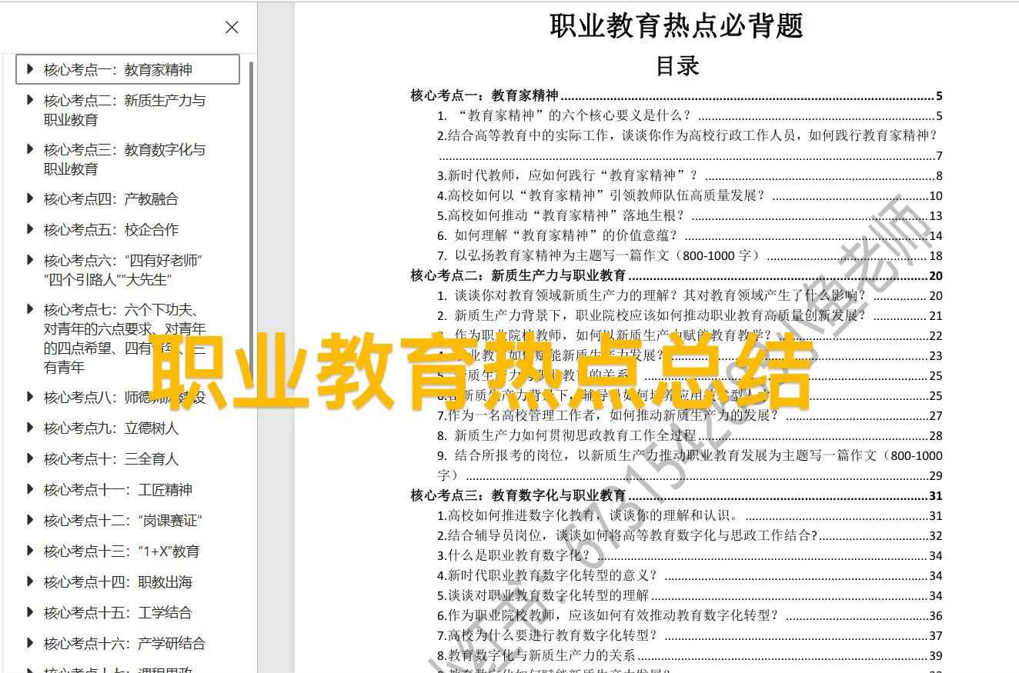Click the document title 职业教育热点必背题
The height and width of the screenshot is (673, 1019).
pyautogui.click(x=677, y=26)
